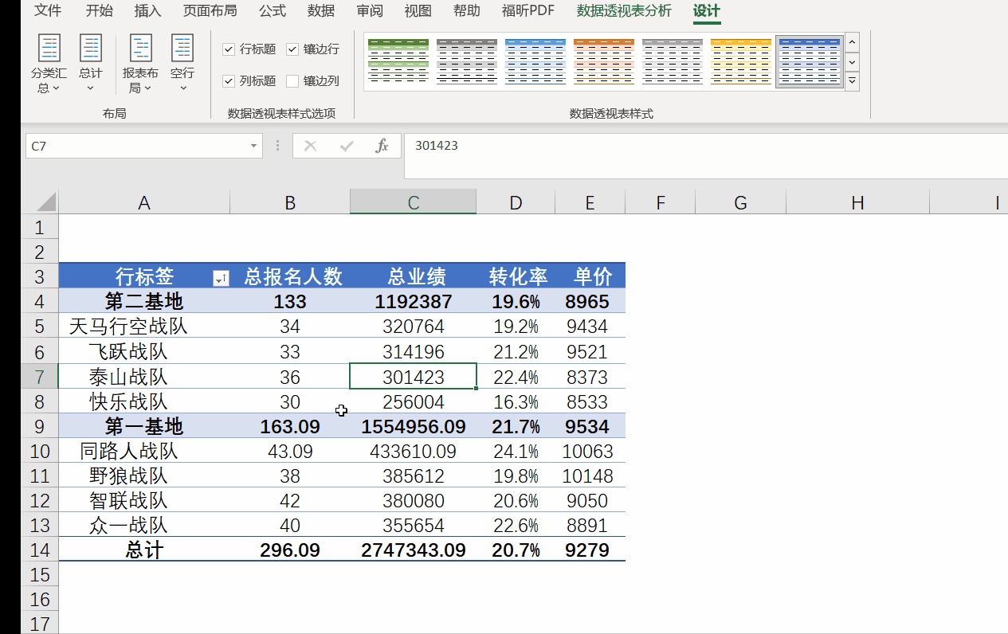Expand the PivotTable styles gallery (more arrow)
The height and width of the screenshot is (634, 1008).
[853, 80]
